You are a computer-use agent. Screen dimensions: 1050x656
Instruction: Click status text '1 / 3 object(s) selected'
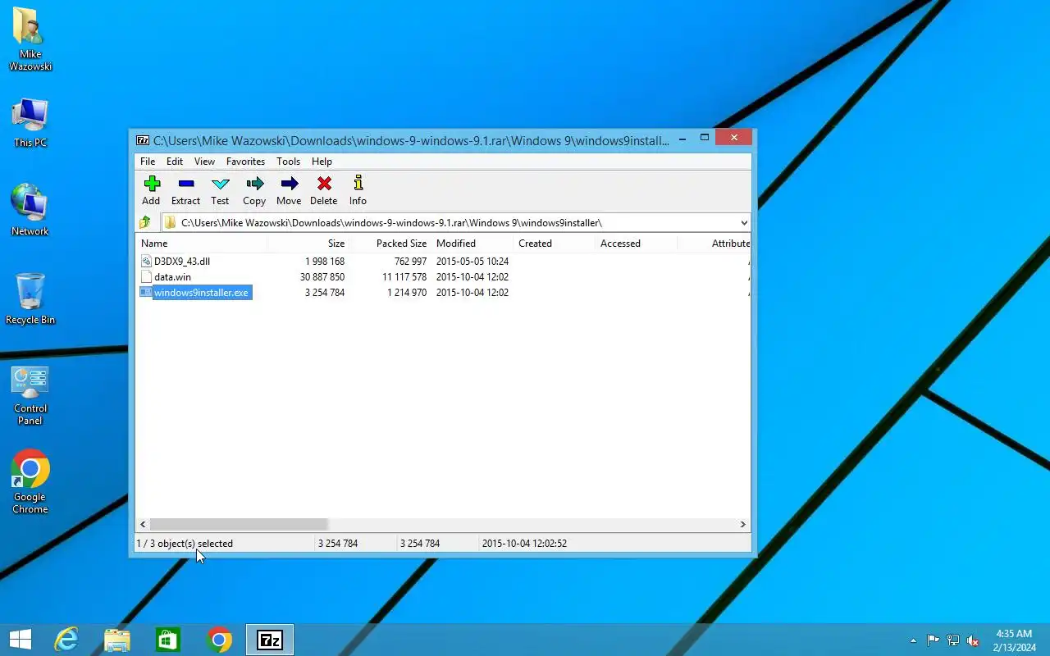[185, 544]
